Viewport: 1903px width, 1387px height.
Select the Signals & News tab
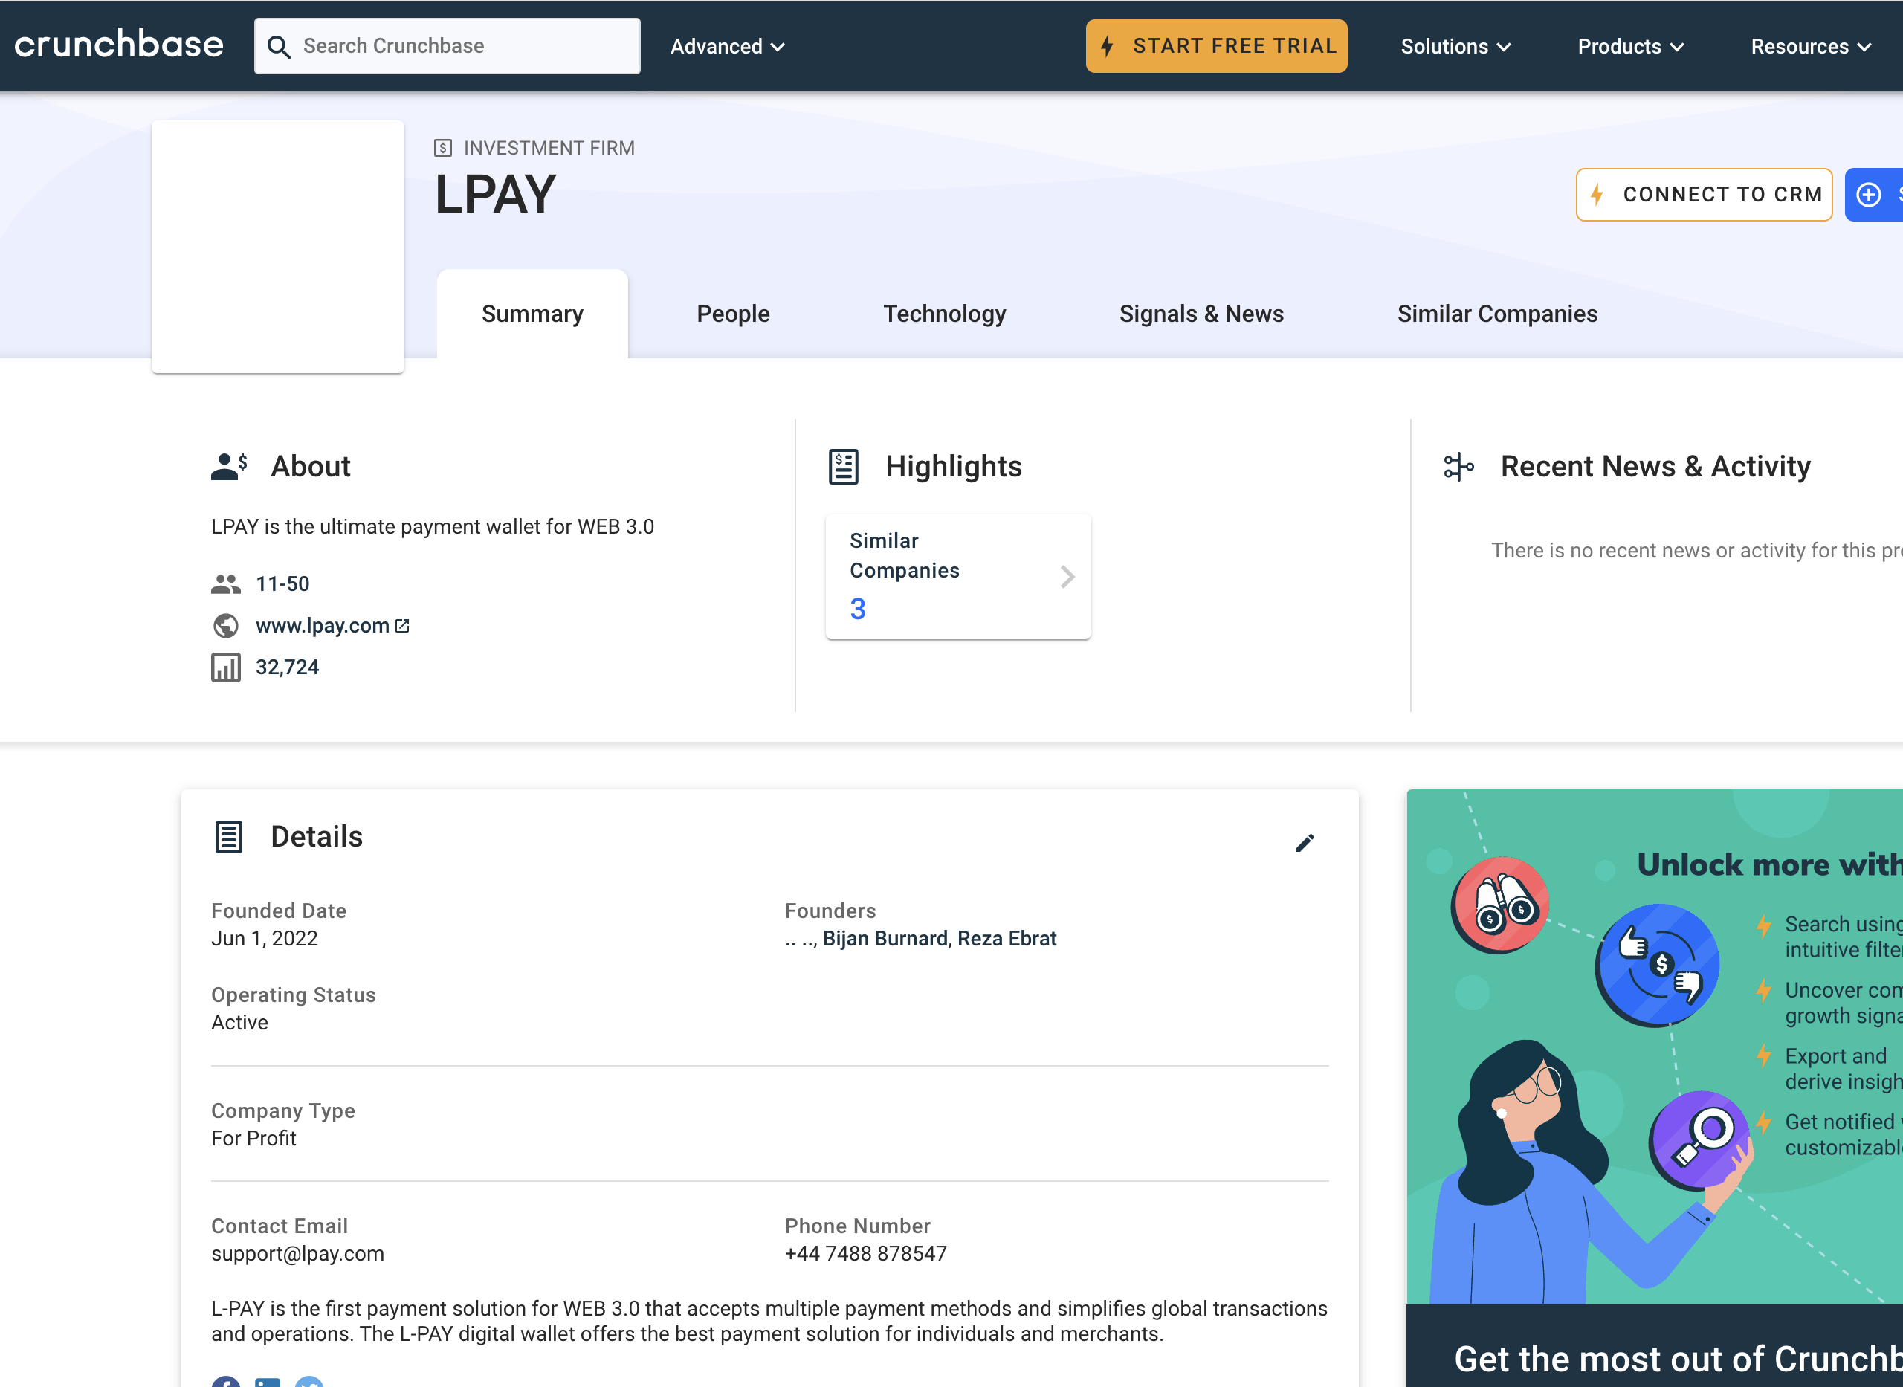point(1201,313)
